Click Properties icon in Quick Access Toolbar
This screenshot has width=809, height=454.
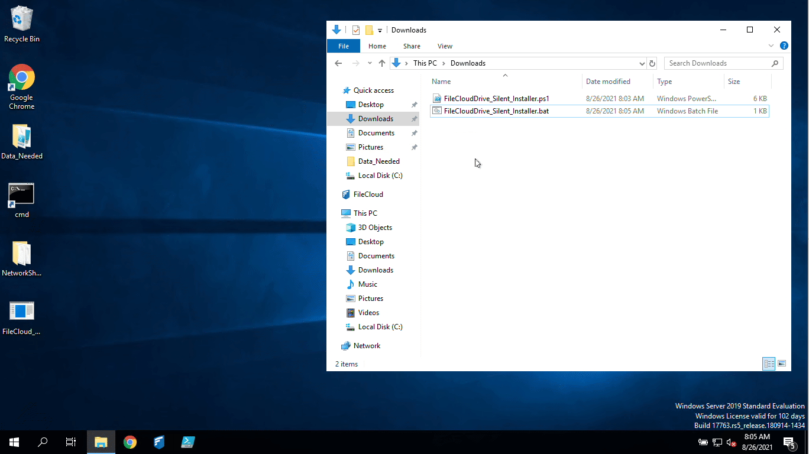[356, 30]
